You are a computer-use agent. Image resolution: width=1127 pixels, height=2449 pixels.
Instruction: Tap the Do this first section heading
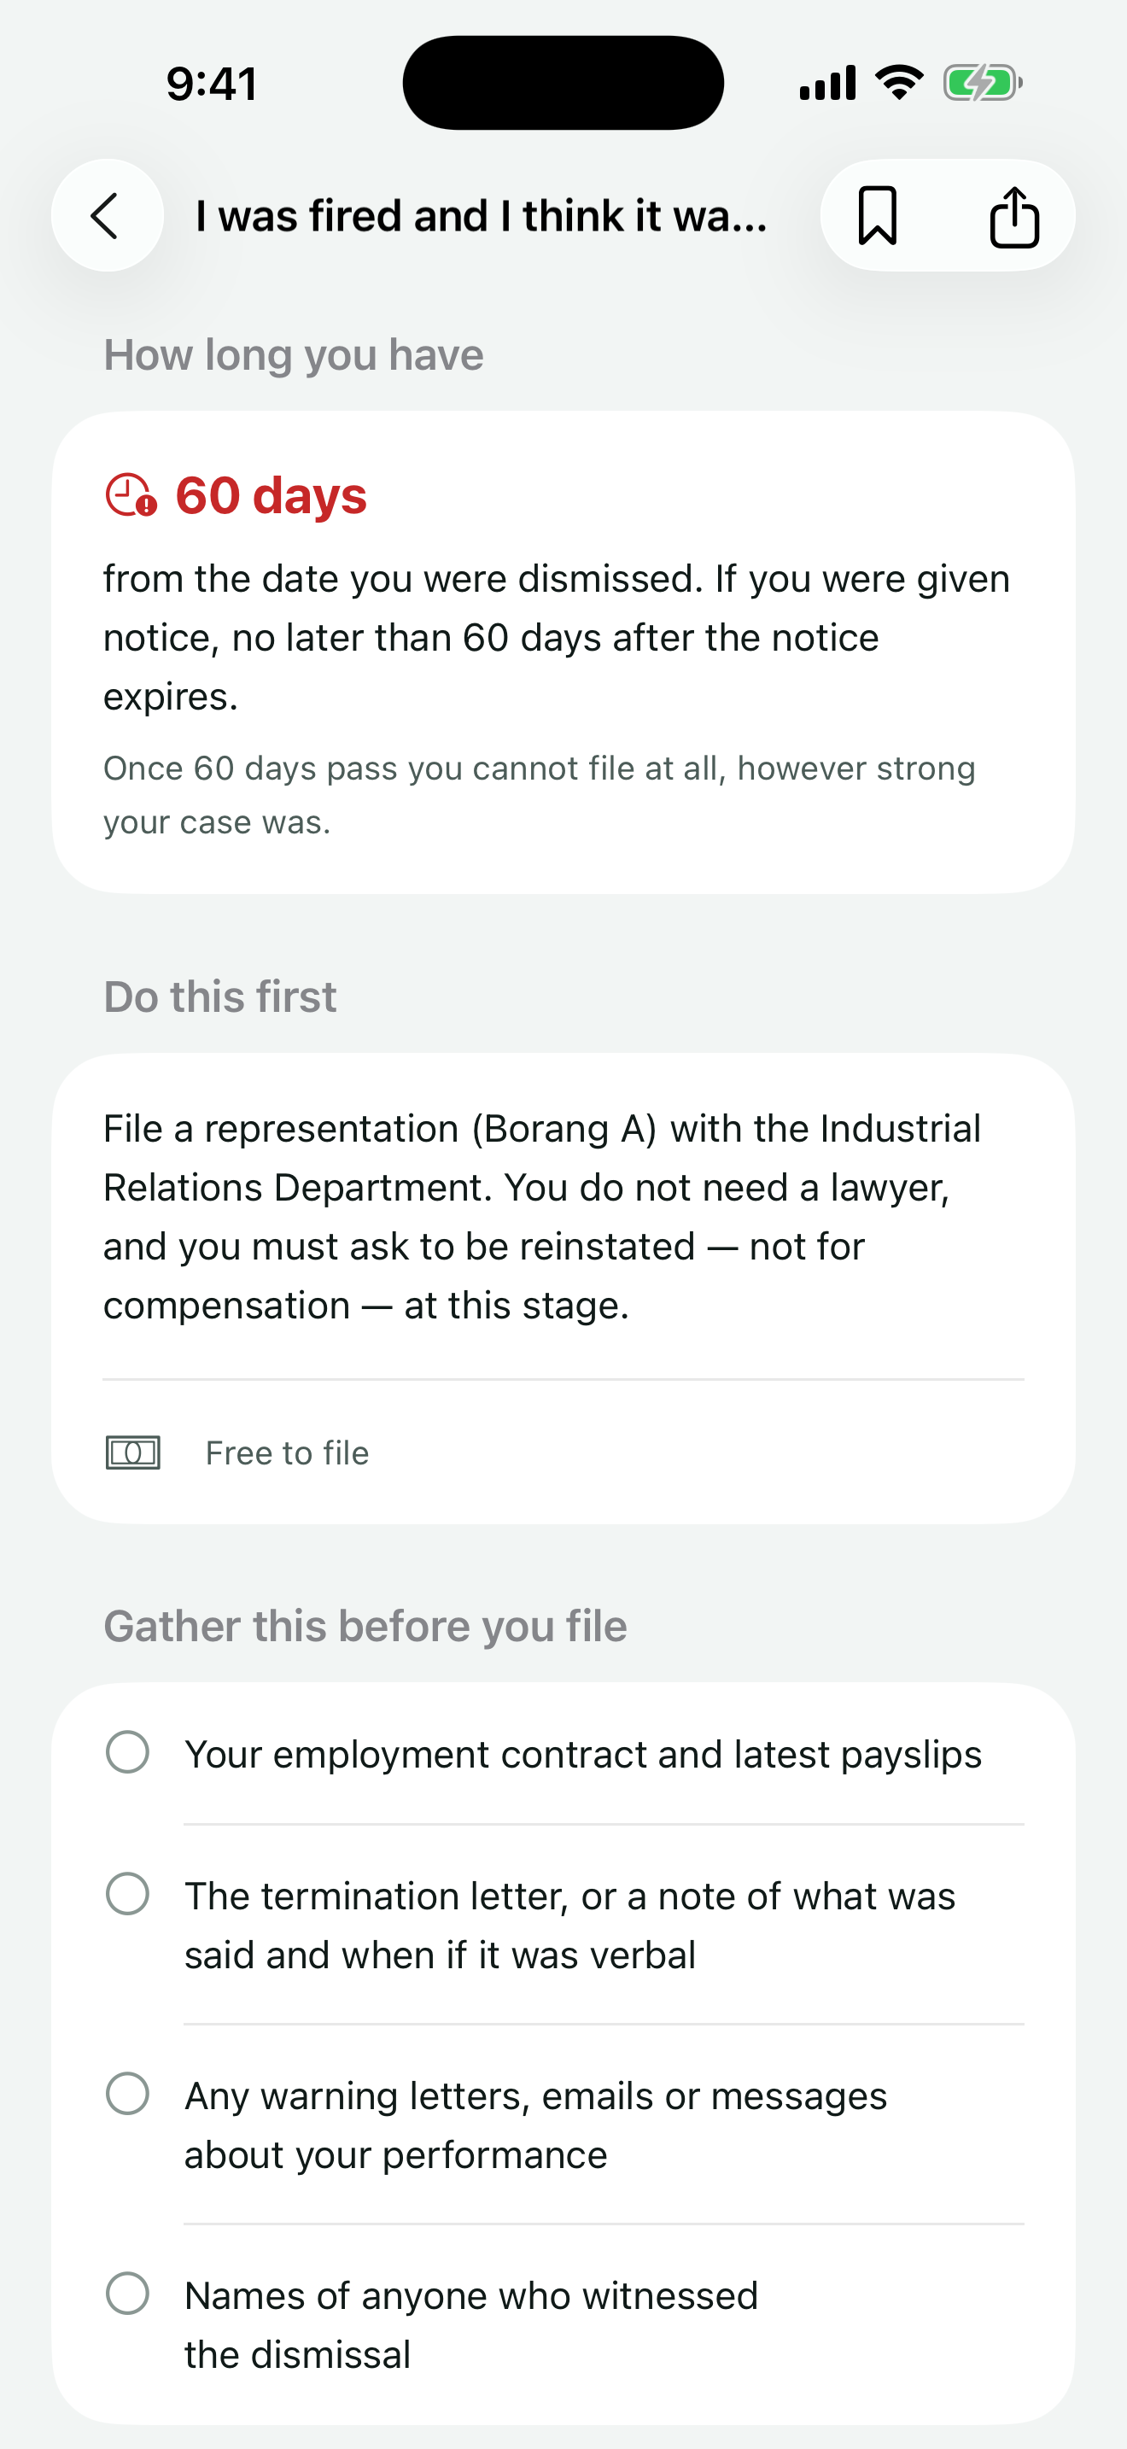point(219,997)
